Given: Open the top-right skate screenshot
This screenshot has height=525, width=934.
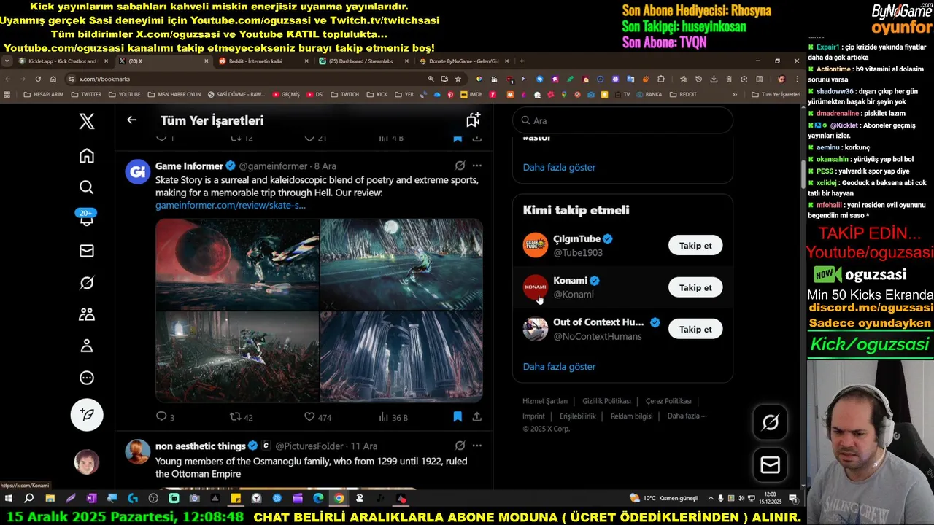Looking at the screenshot, I should [x=401, y=264].
